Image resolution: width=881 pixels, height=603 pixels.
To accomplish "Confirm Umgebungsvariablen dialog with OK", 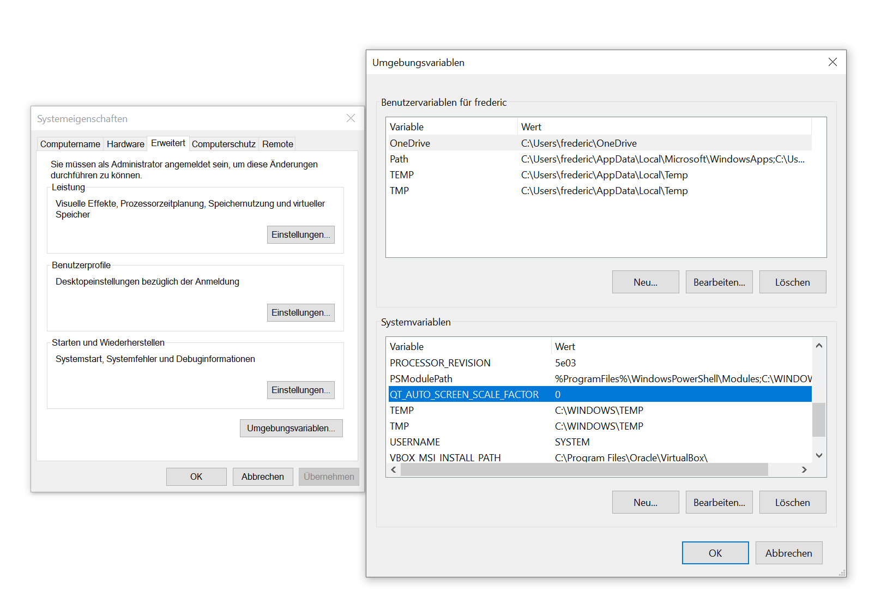I will [715, 553].
